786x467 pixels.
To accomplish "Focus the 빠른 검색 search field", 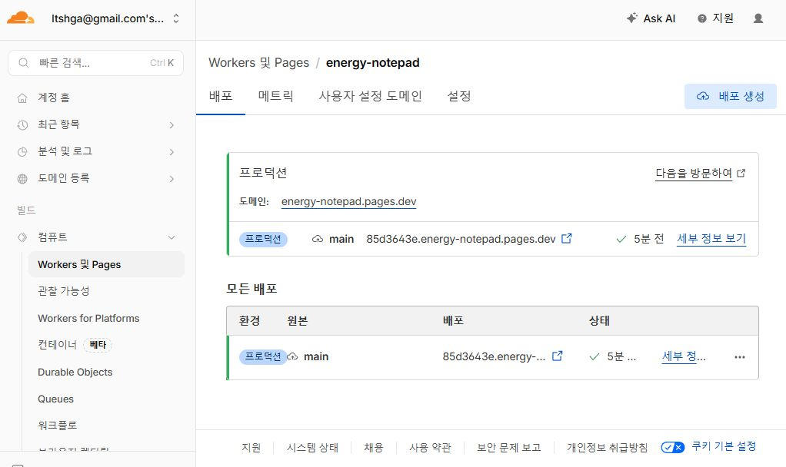I will point(95,63).
